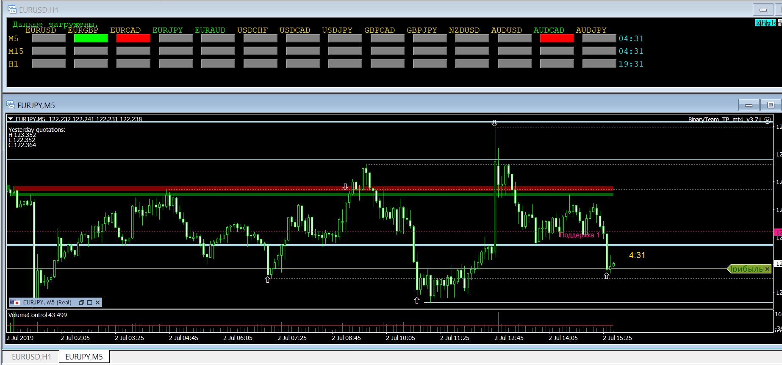This screenshot has width=782, height=365.
Task: Maximize the EURJPY, M5 (Real) mini panel
Action: (89, 302)
